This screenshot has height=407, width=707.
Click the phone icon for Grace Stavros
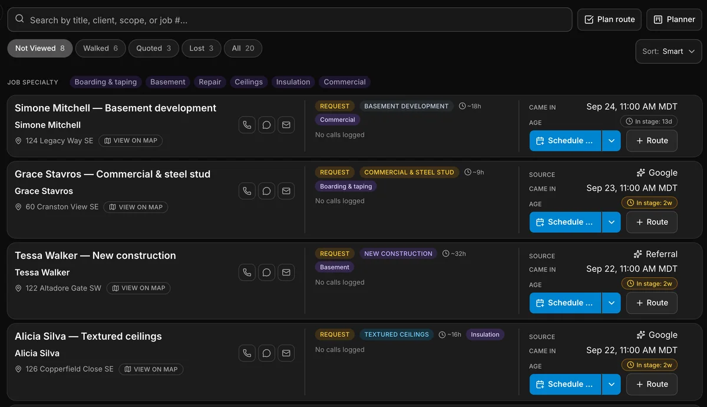tap(247, 191)
